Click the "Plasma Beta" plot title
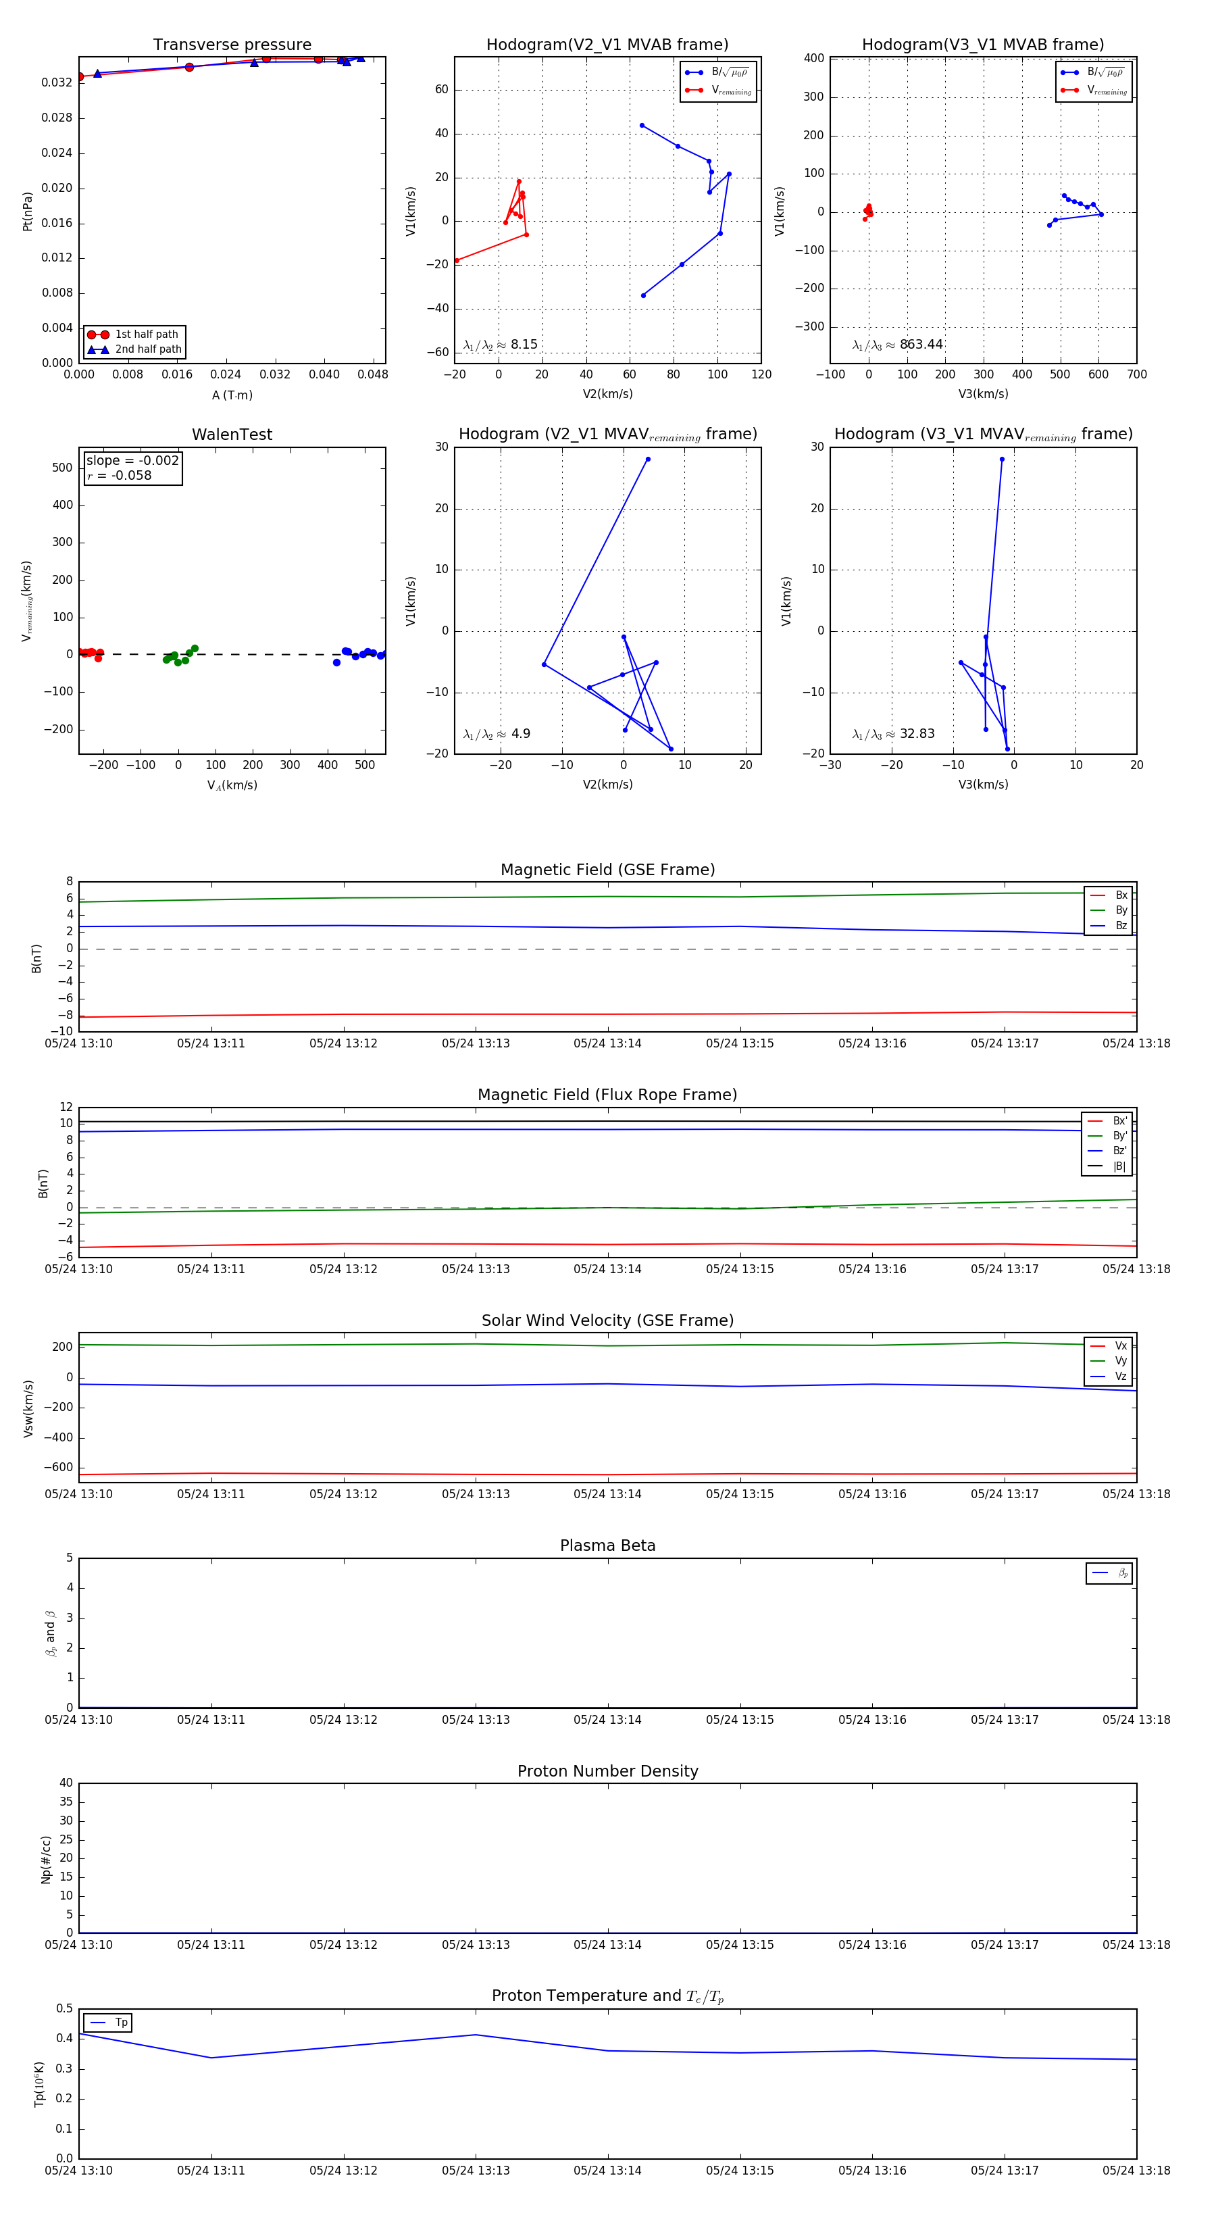The width and height of the screenshot is (1216, 2230). coord(607,1545)
